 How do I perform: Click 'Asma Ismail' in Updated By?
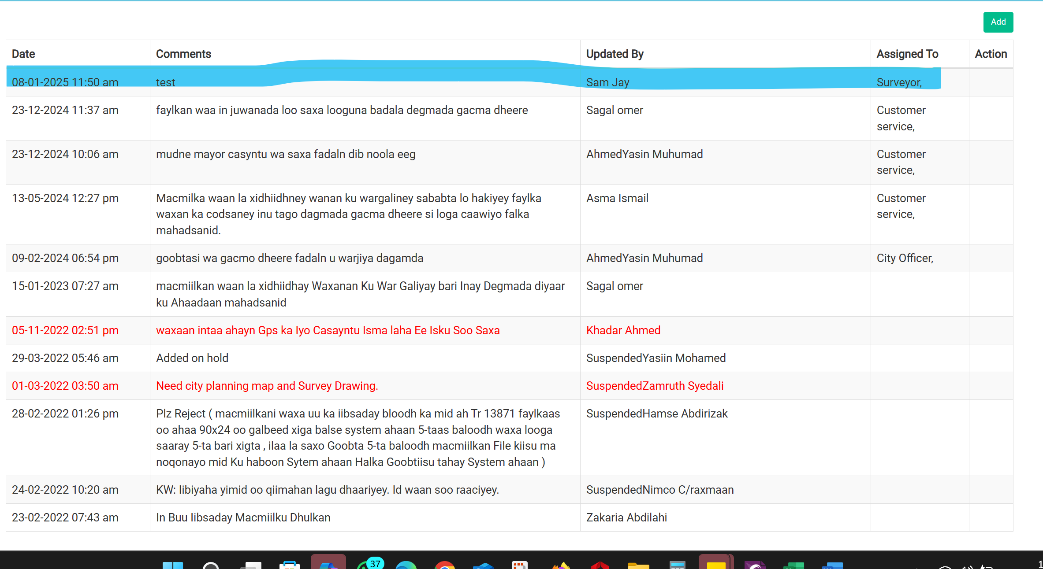(x=617, y=198)
